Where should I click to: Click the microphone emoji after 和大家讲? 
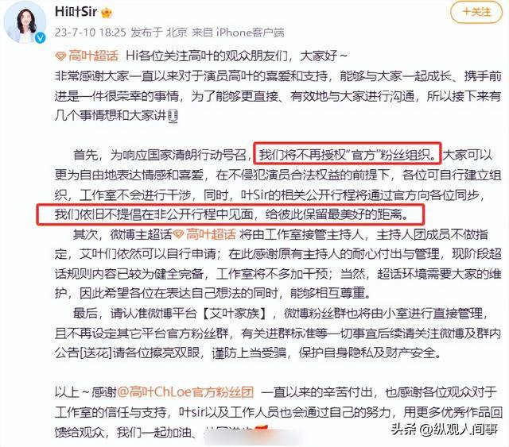click(173, 116)
